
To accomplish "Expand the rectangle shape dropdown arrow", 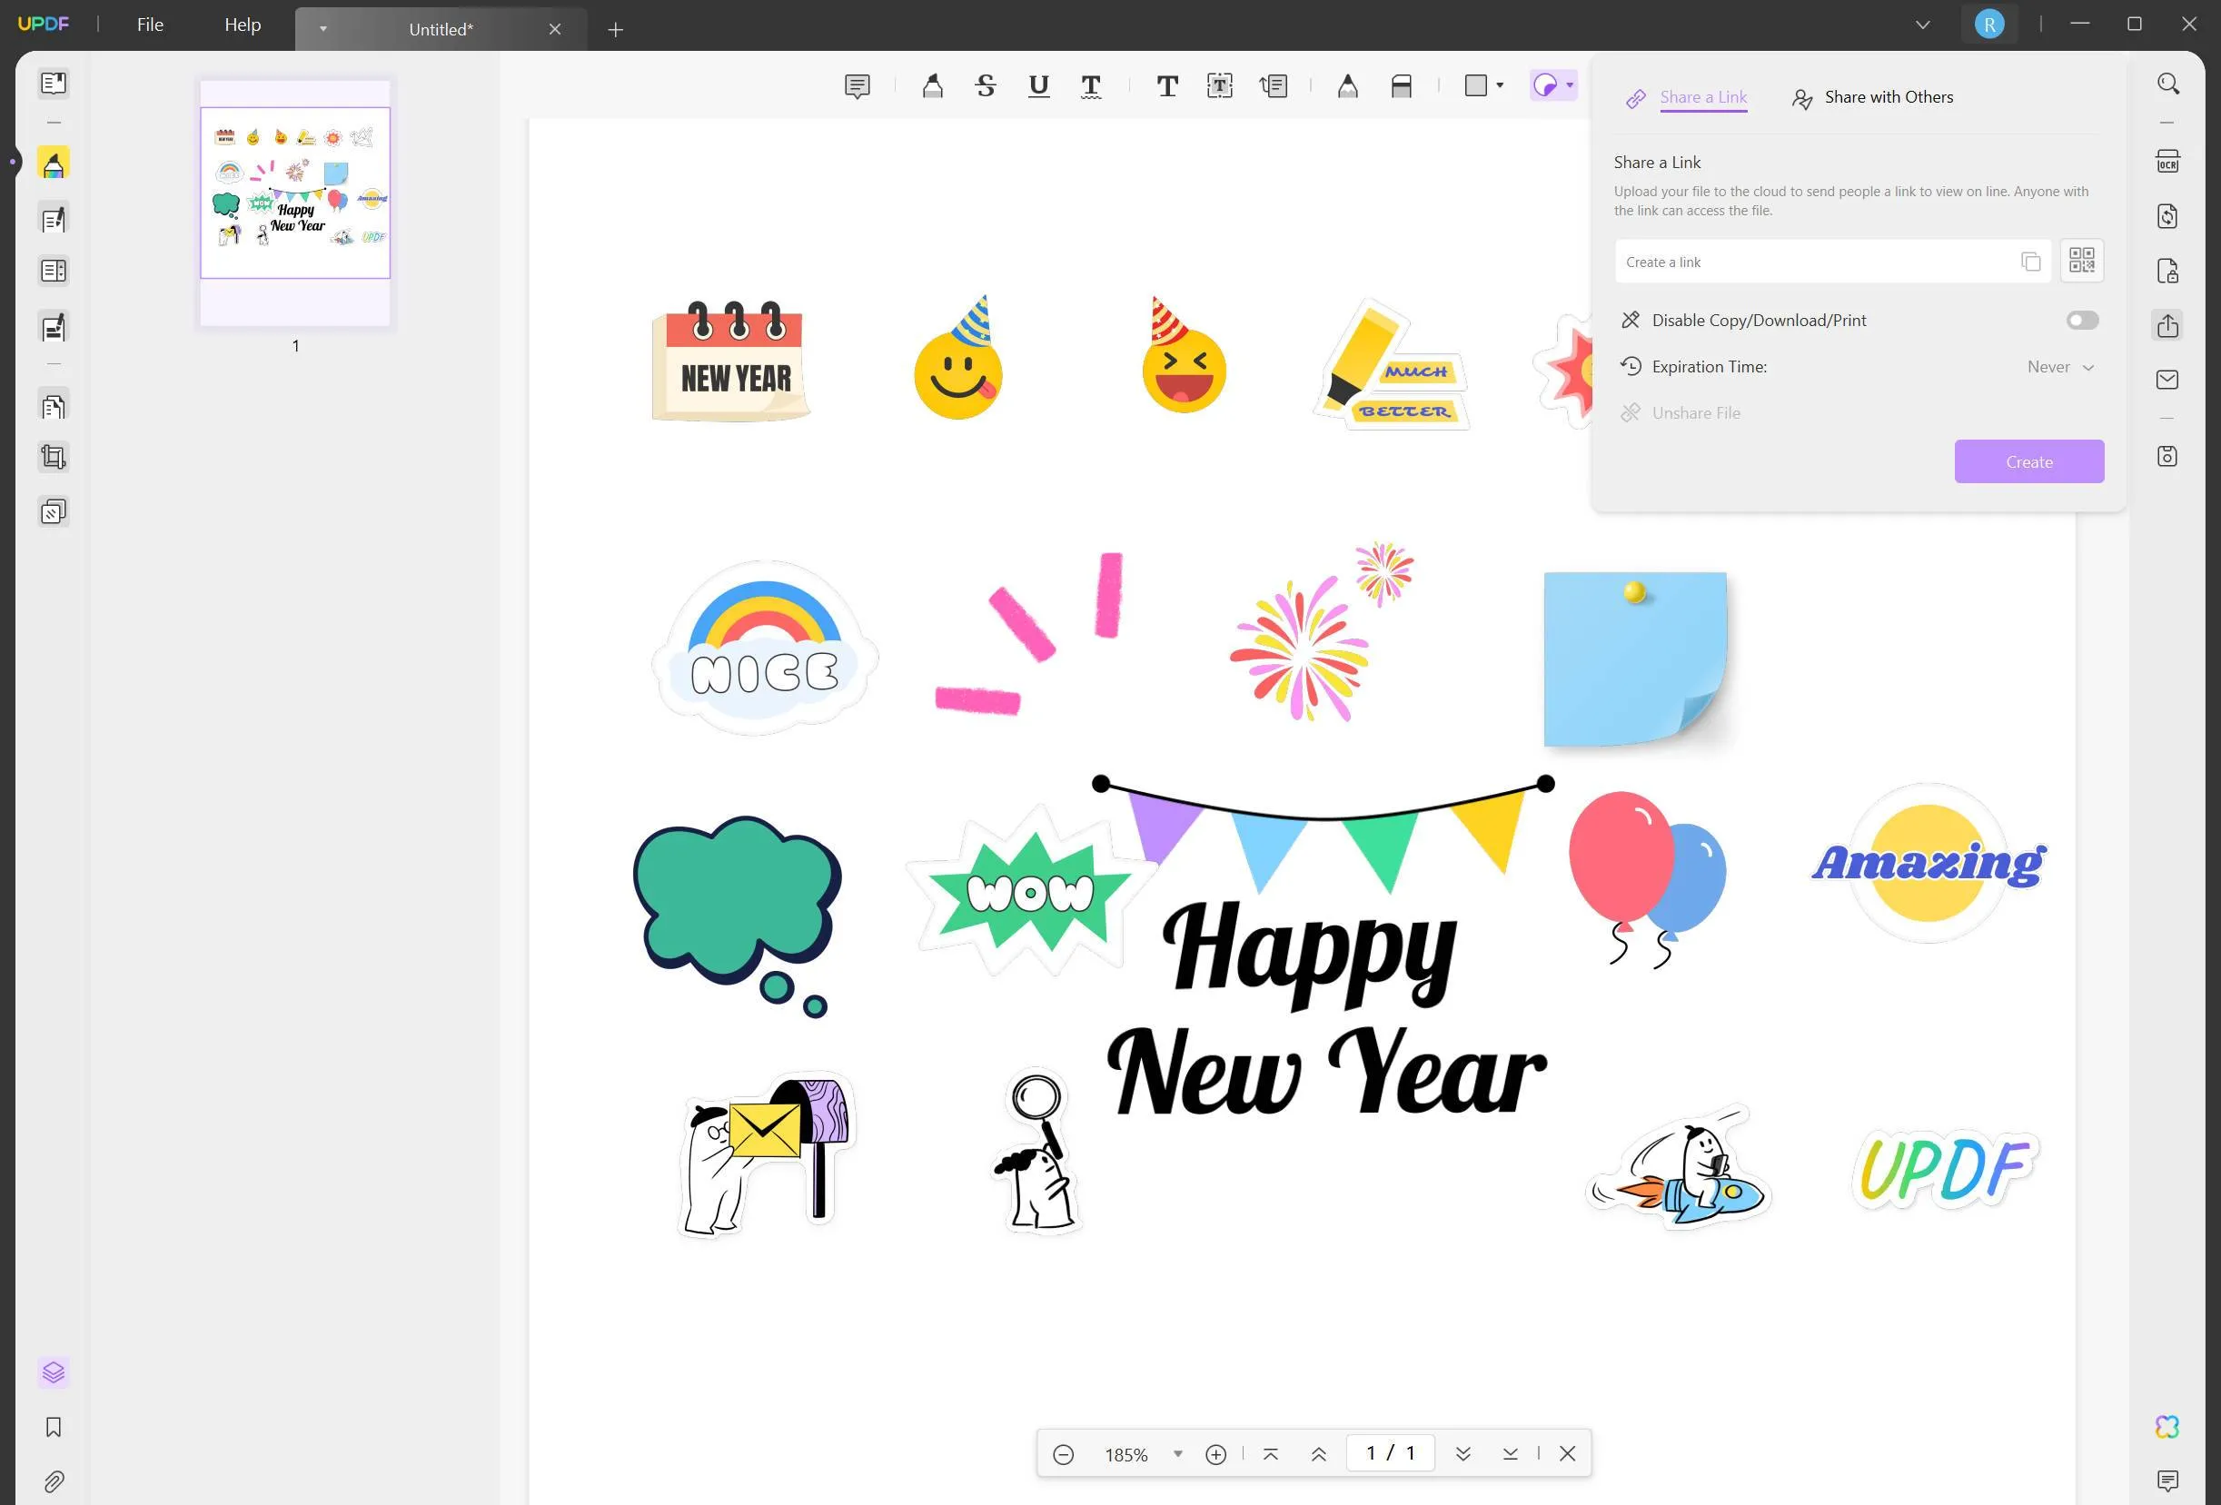I will (x=1500, y=86).
